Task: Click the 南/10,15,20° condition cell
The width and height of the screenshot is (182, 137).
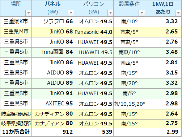Action: point(129,104)
